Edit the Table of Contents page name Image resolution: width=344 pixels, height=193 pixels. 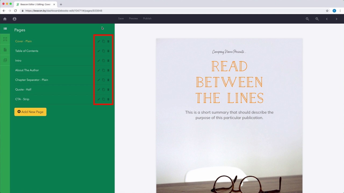pyautogui.click(x=99, y=51)
